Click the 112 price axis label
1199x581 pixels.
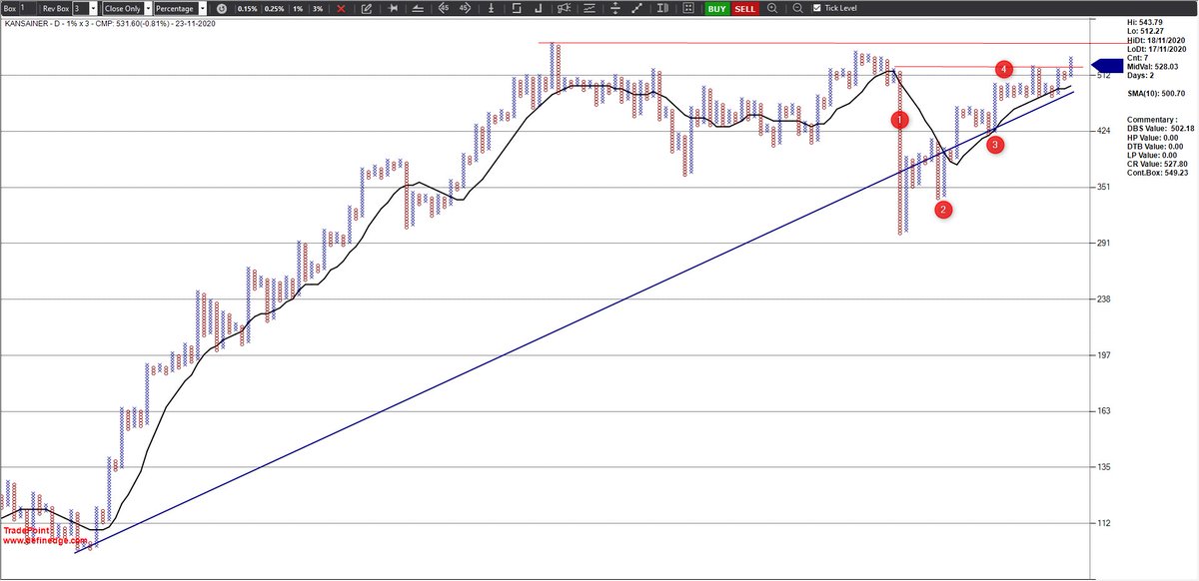1105,522
